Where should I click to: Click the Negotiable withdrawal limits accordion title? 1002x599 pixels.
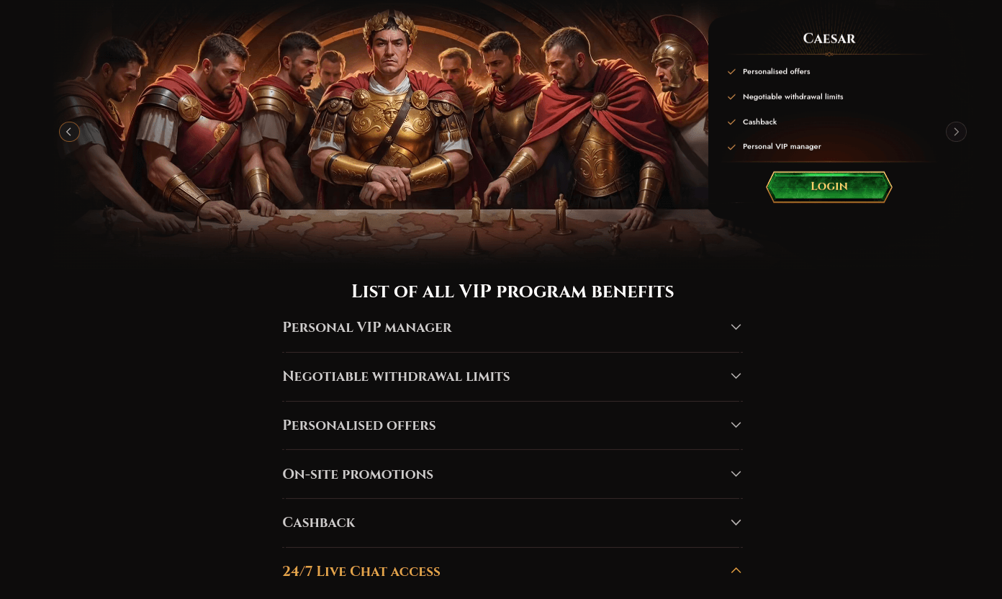[x=396, y=377]
